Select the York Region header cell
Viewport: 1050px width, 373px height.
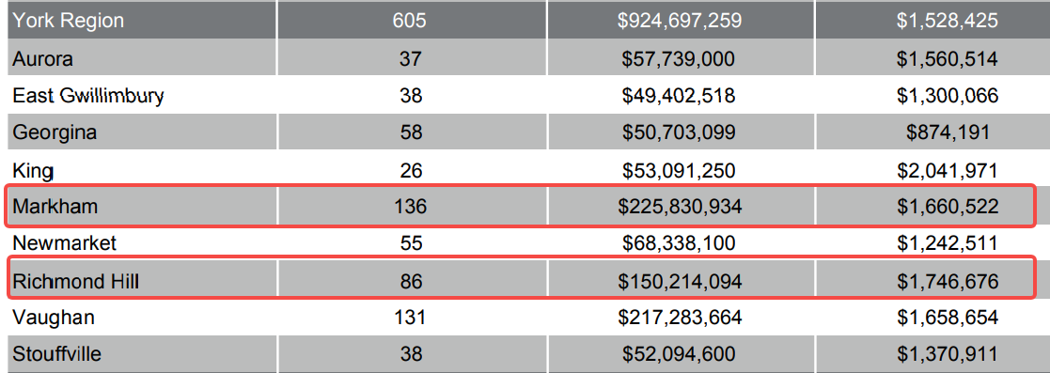click(x=141, y=20)
